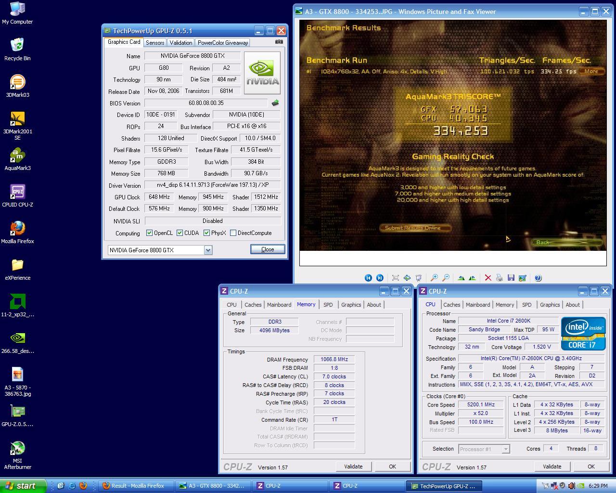Click Core Speed value 5200.1 MHz
Screen dimensions: 616x493
[481, 405]
